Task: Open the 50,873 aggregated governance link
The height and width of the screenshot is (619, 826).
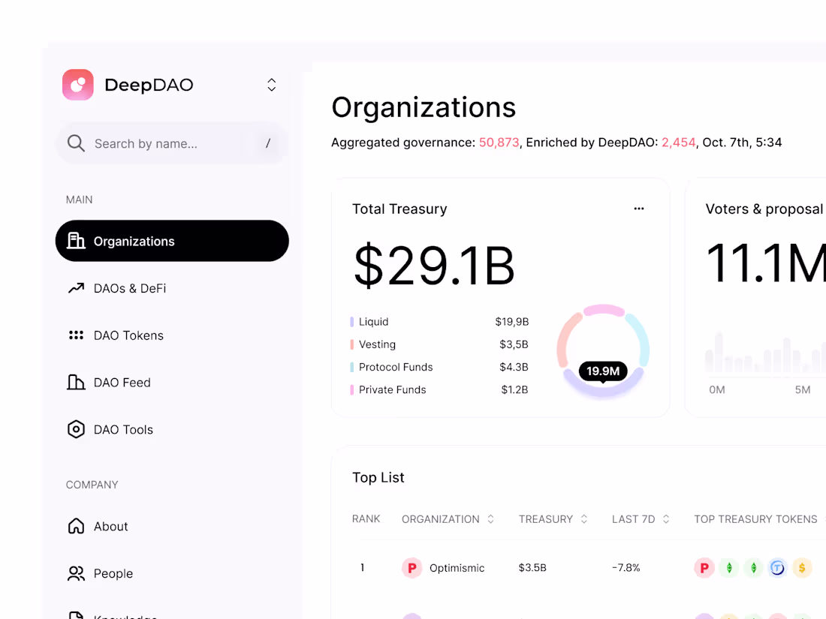Action: tap(499, 143)
